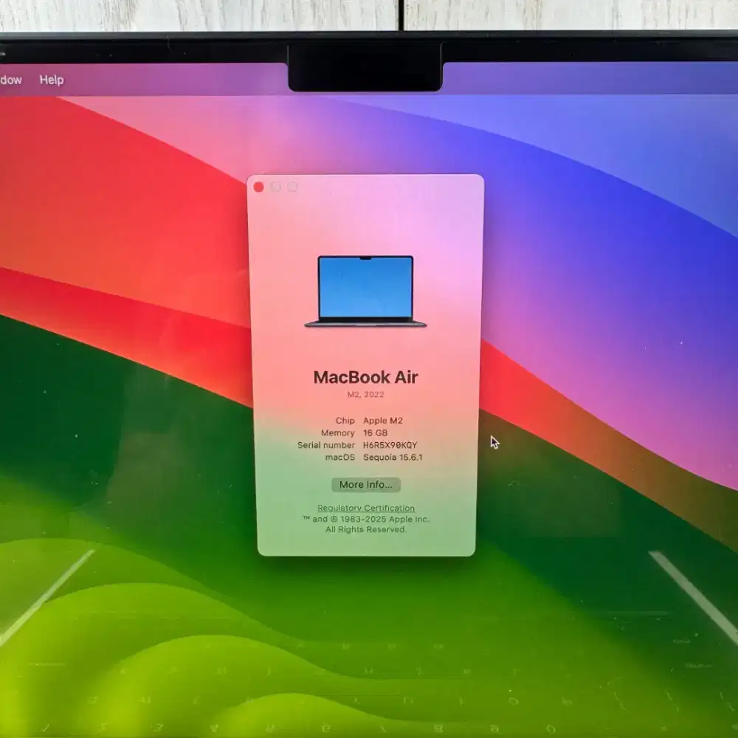Click the Chip label
The width and height of the screenshot is (738, 738).
[x=345, y=421]
